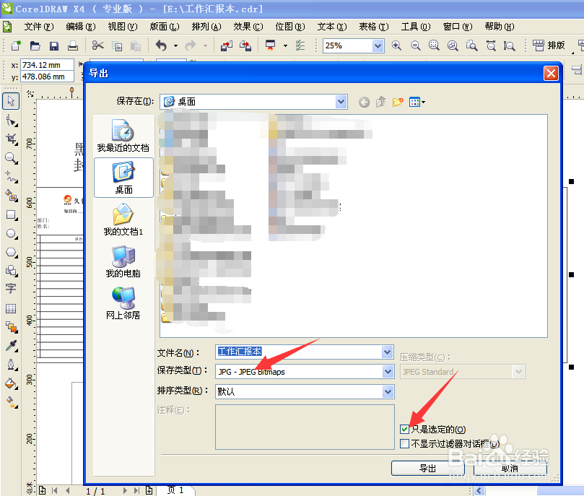The height and width of the screenshot is (496, 584).
Task: Expand the 保存在 location dropdown
Action: (x=341, y=102)
